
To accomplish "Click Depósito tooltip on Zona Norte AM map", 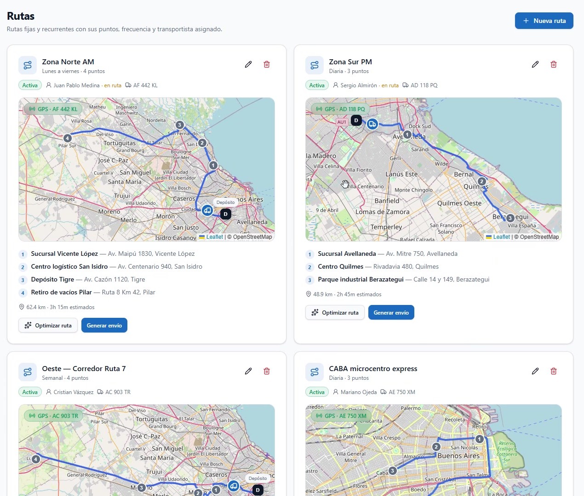I will point(225,202).
